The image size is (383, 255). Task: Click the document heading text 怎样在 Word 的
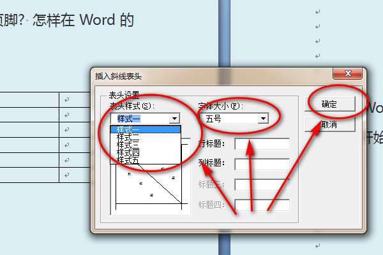[83, 20]
